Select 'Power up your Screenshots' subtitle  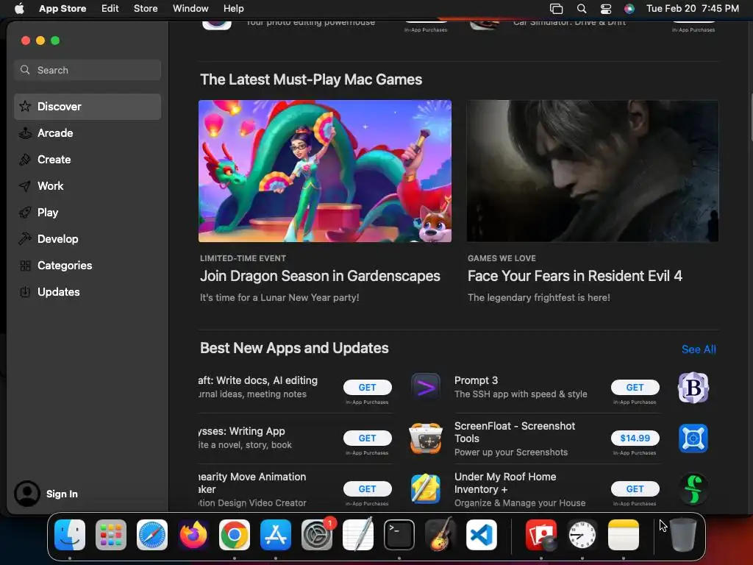click(511, 452)
